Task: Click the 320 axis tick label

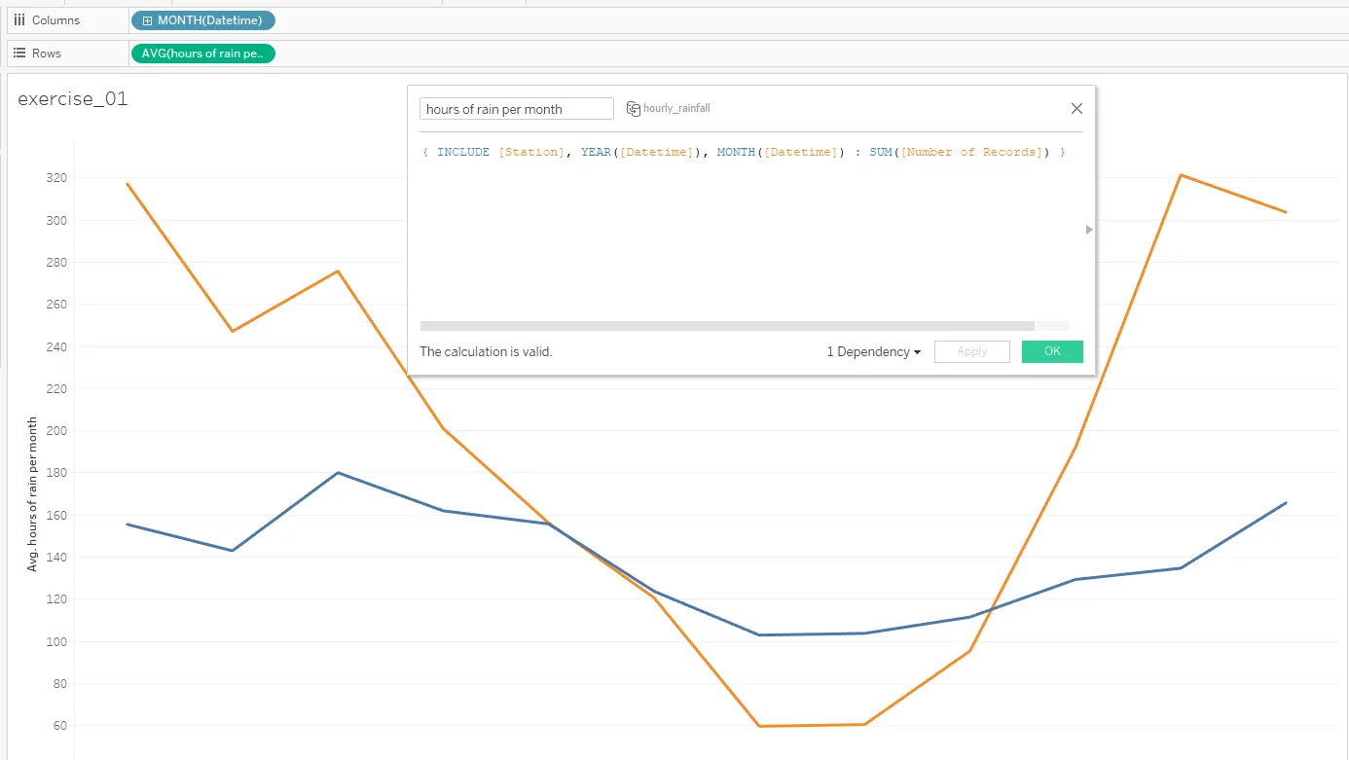Action: 55,178
